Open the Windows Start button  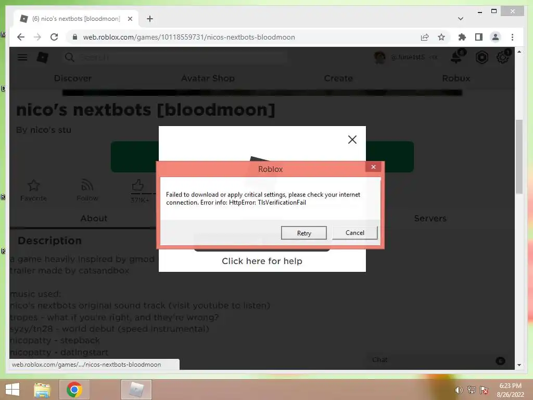(x=12, y=389)
